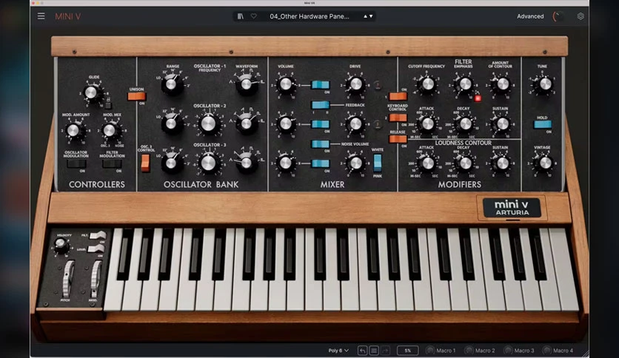Screen dimensions: 619x358
Task: Toggle oscillator 1 mixer On switch
Action: point(320,84)
